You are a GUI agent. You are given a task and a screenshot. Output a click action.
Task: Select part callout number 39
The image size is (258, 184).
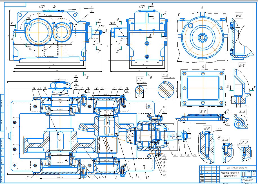pyautogui.click(x=76, y=84)
